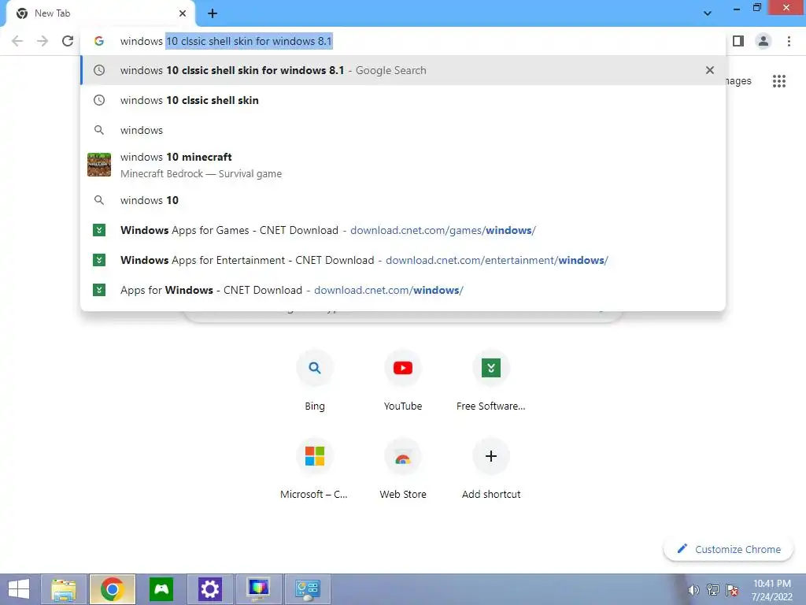This screenshot has width=806, height=605.
Task: Open Apps for Windows CNET Download suggestion
Action: coord(403,290)
